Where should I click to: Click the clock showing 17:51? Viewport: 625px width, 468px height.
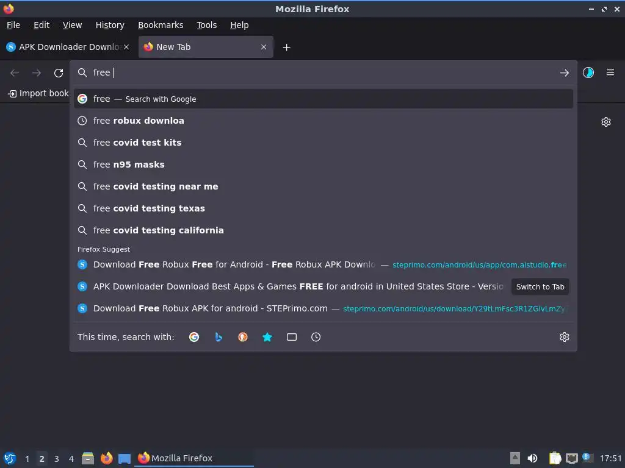tap(610, 458)
